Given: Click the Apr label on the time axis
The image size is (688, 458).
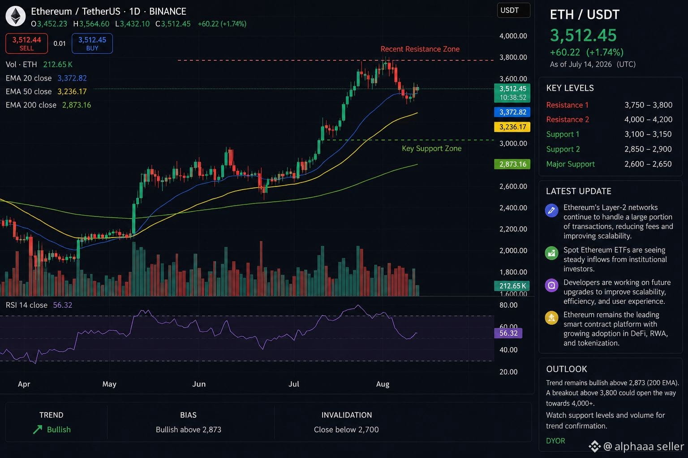Looking at the screenshot, I should point(24,384).
